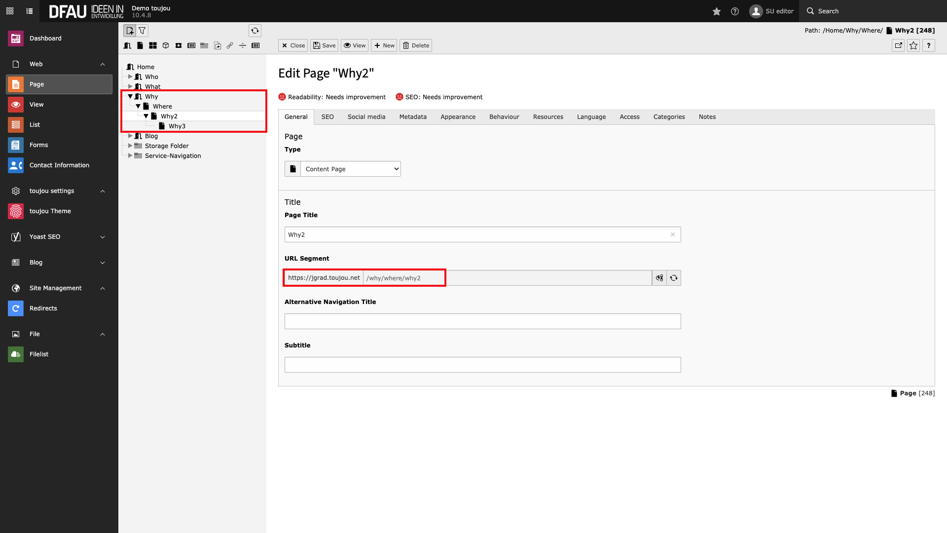Click the bookmark star icon in the top bar
The image size is (947, 533).
(716, 11)
